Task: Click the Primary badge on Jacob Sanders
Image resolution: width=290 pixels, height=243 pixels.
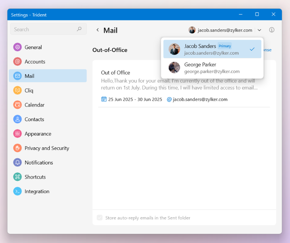Action: 225,46
